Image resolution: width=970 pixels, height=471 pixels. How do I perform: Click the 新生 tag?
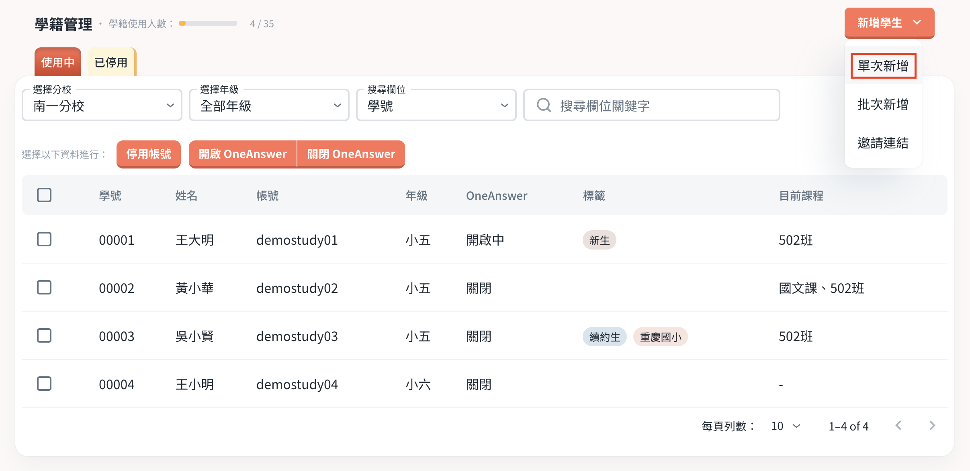600,240
